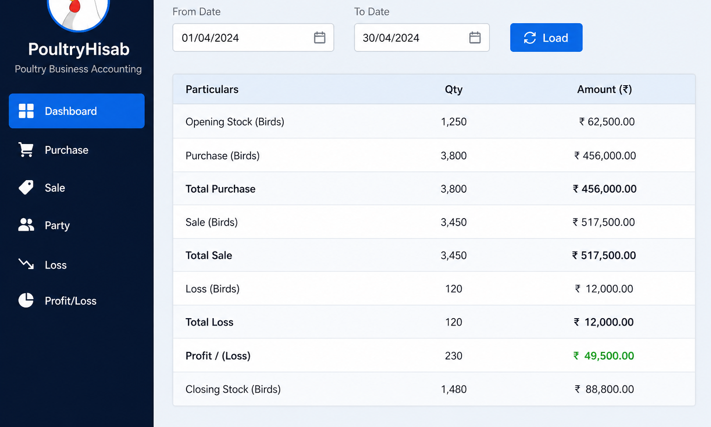Click the Party people icon
711x427 pixels.
pyautogui.click(x=26, y=225)
